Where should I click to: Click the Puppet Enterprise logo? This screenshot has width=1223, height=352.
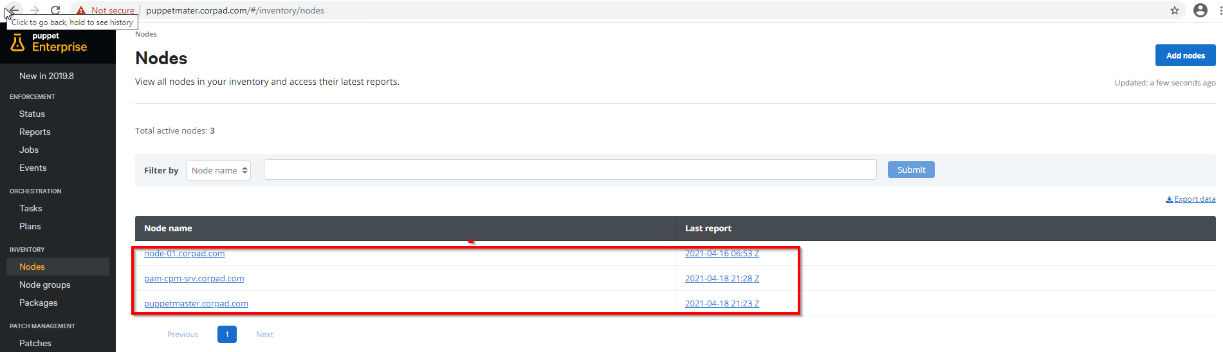tap(49, 43)
